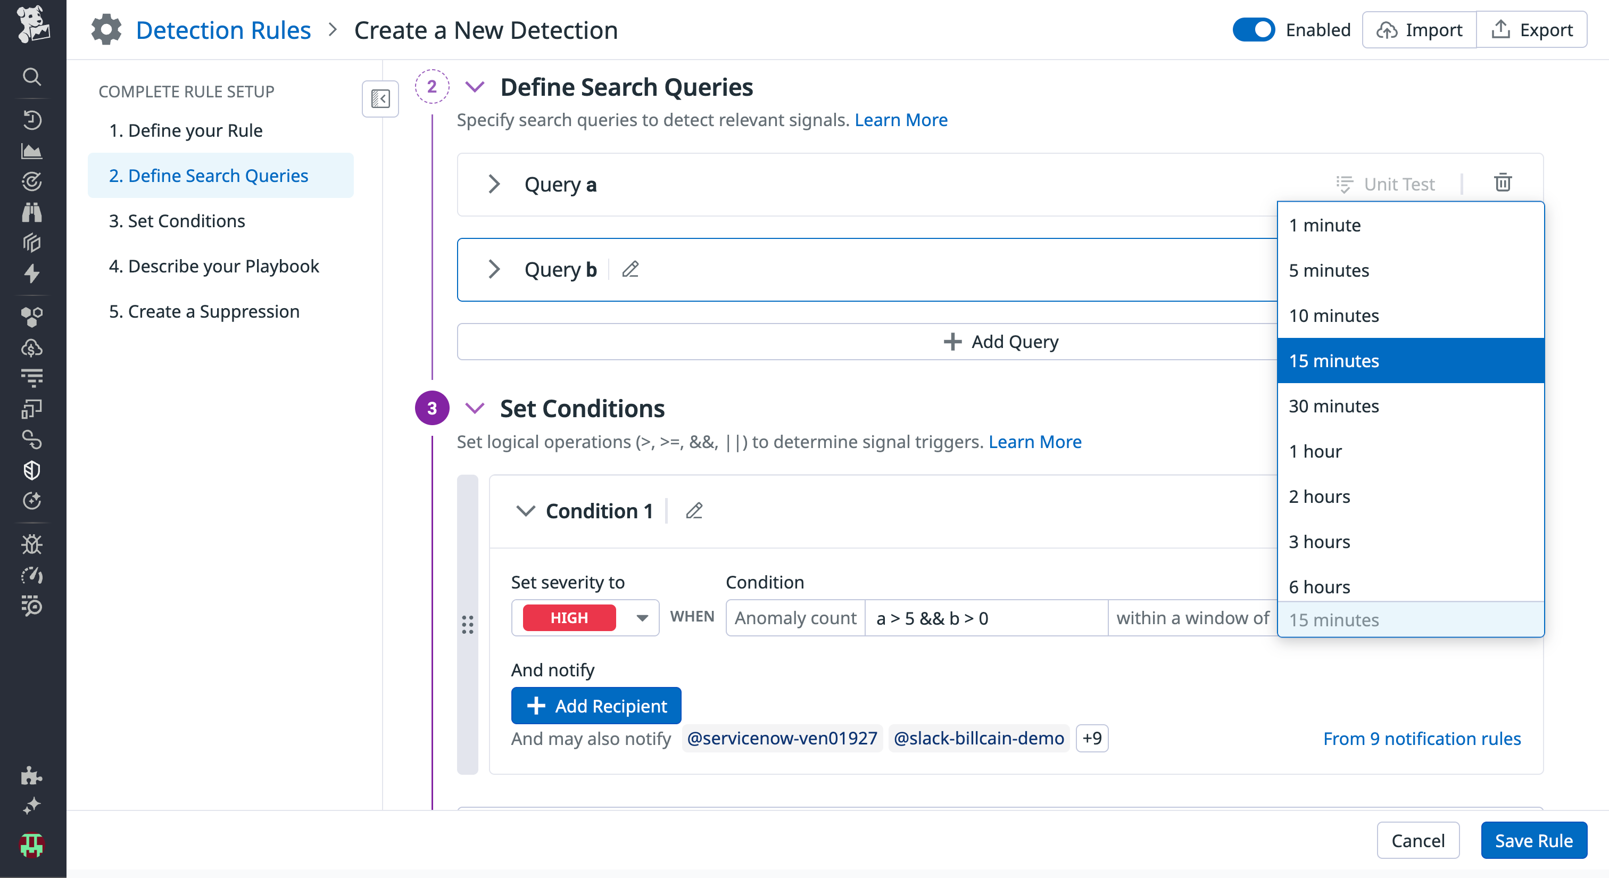The width and height of the screenshot is (1609, 878).
Task: Select the security shield icon
Action: coord(32,470)
